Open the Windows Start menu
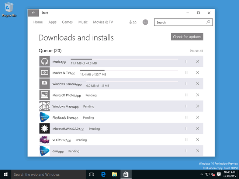The width and height of the screenshot is (239, 179). (6, 175)
